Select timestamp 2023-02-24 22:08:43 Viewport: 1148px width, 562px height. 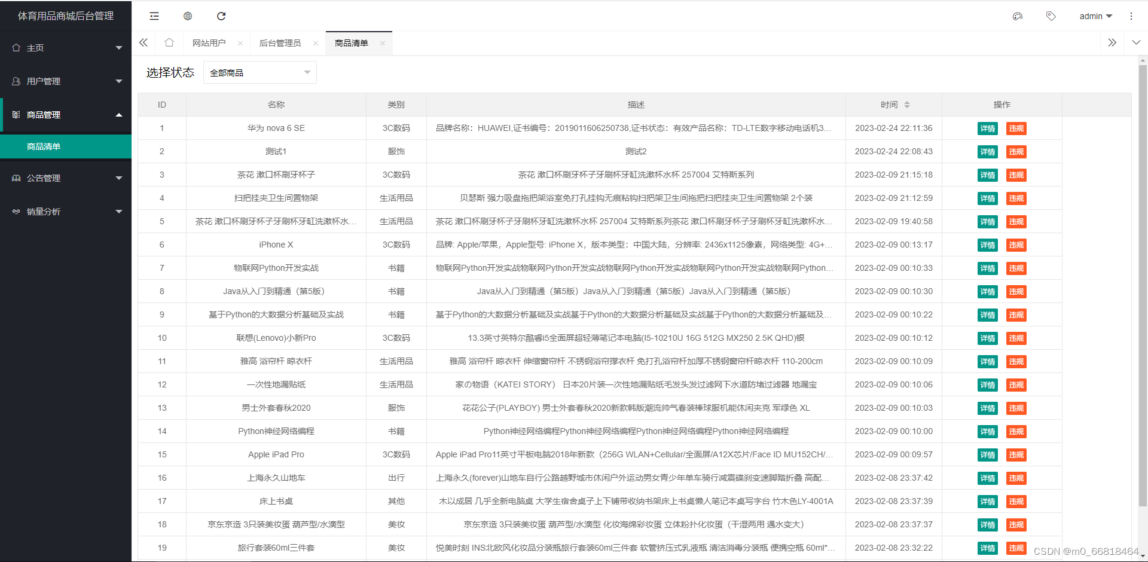(x=894, y=151)
